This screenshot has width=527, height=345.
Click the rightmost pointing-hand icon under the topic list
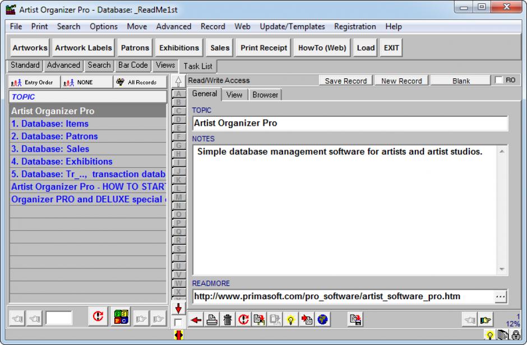point(158,318)
